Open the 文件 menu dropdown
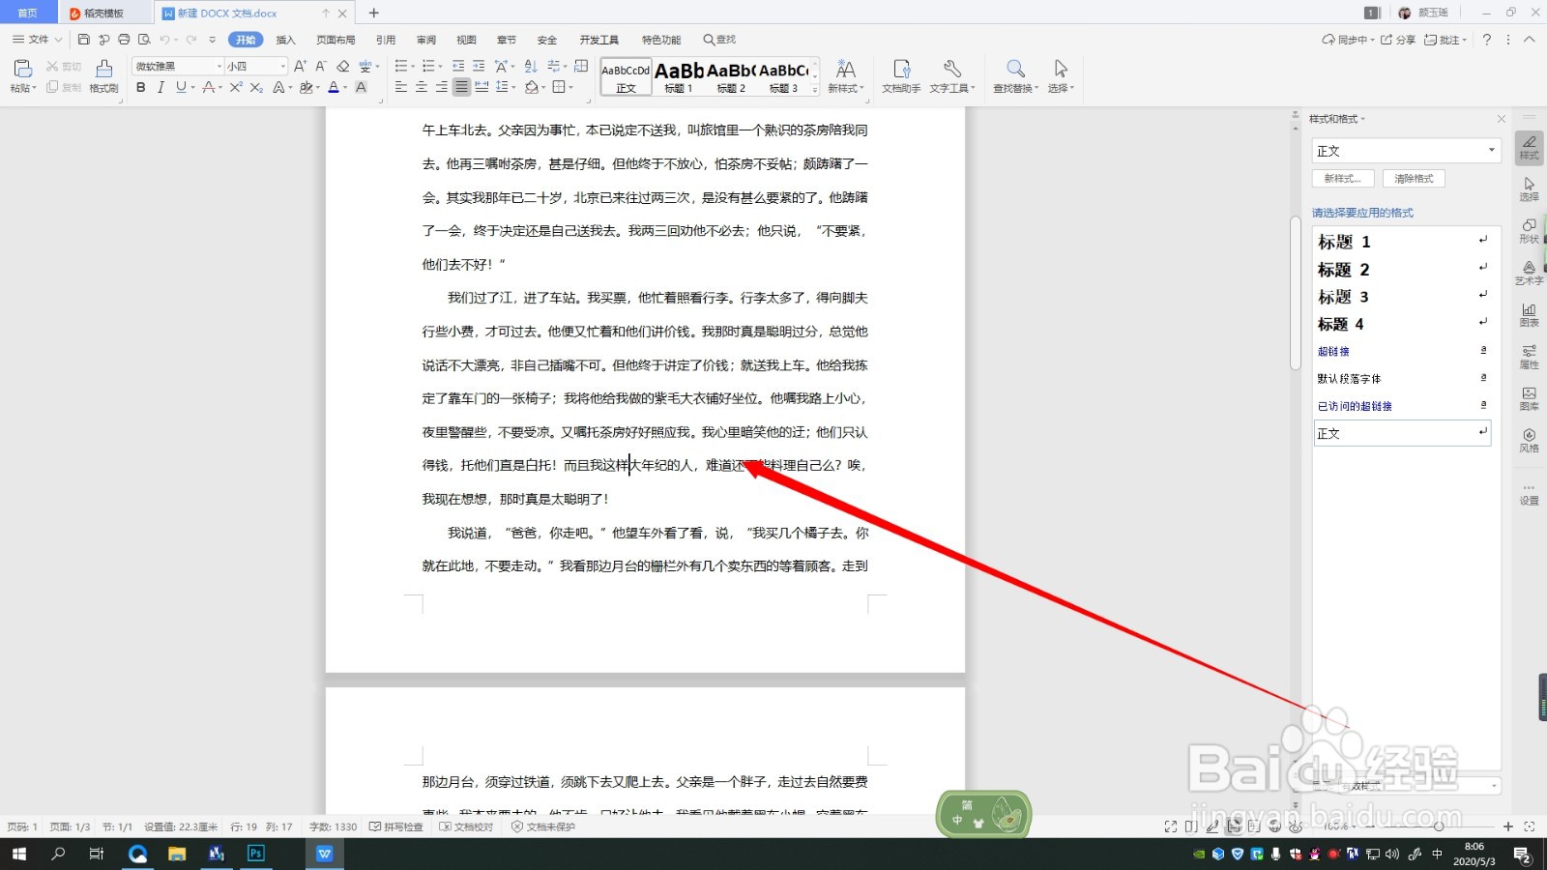Viewport: 1547px width, 870px height. pos(37,40)
